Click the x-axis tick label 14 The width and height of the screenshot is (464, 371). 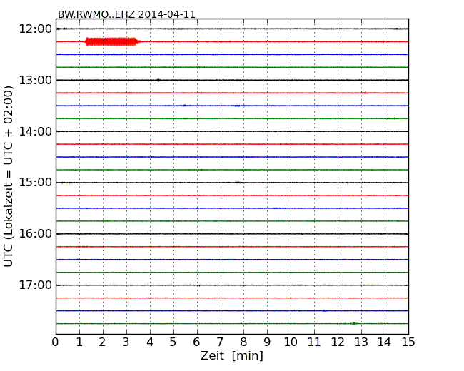coord(384,342)
